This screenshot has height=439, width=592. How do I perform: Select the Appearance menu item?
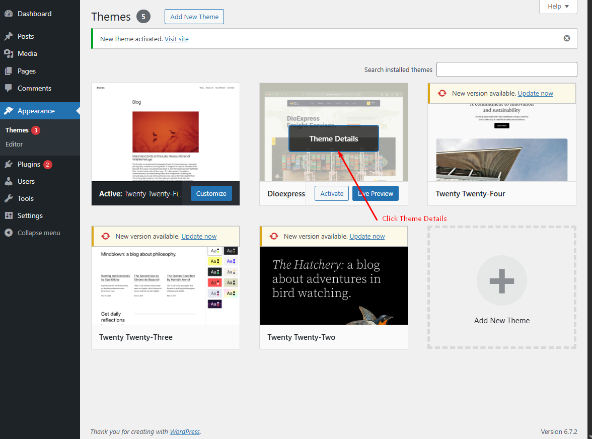point(36,111)
